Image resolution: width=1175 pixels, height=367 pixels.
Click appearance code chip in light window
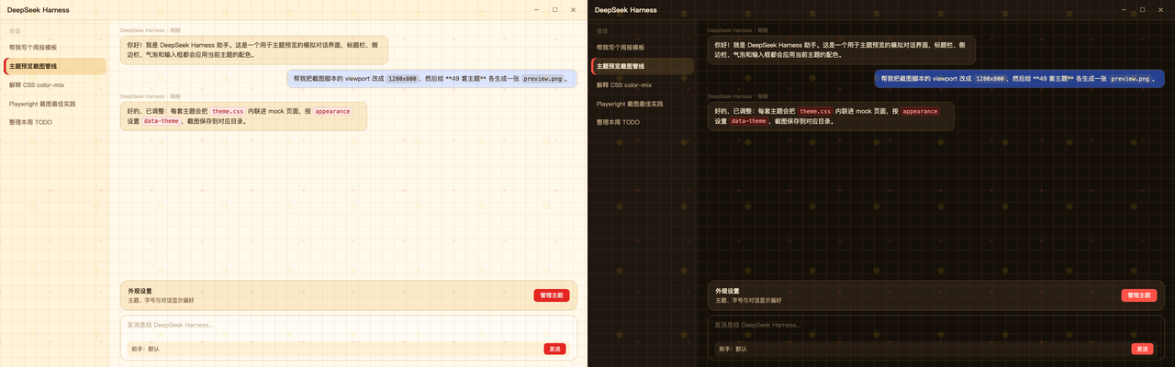click(x=332, y=111)
